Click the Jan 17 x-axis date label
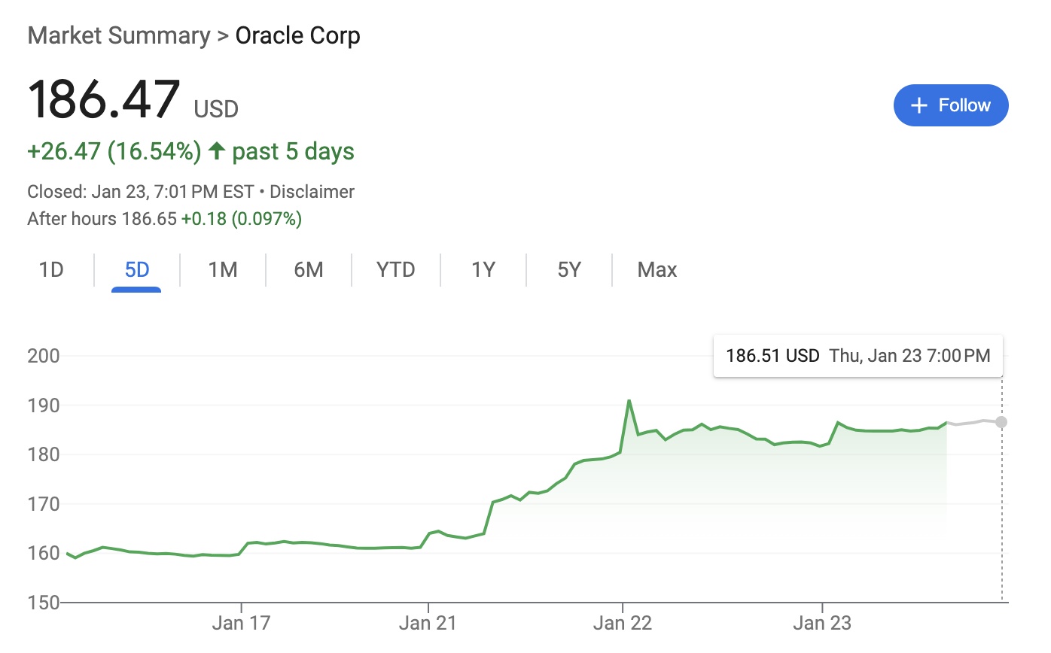 [x=241, y=624]
